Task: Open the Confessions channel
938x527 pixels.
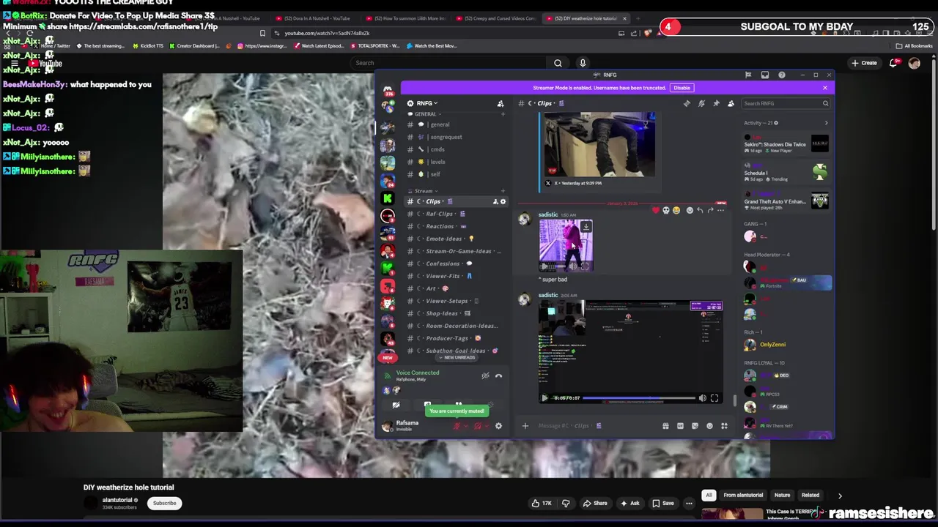Action: (x=456, y=263)
